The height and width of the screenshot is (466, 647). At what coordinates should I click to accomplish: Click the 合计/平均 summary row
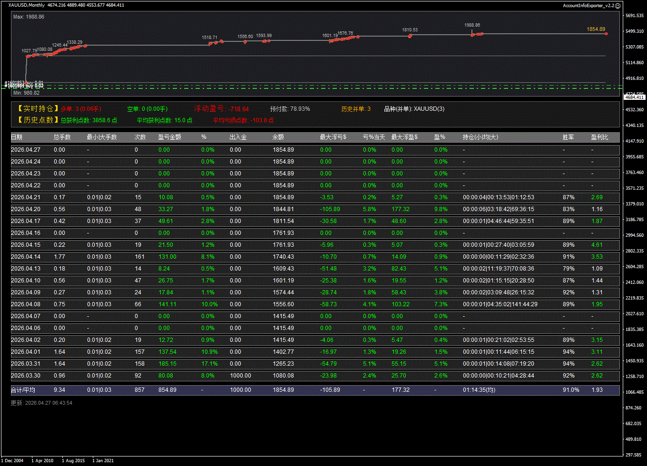[x=315, y=390]
